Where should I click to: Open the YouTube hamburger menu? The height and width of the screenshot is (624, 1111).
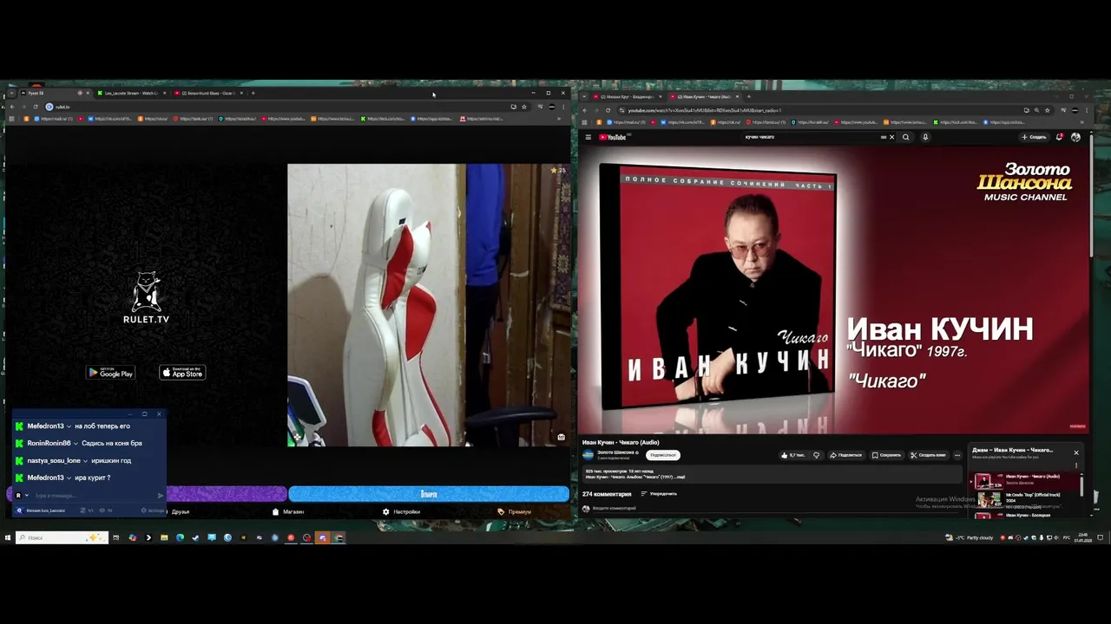click(588, 137)
